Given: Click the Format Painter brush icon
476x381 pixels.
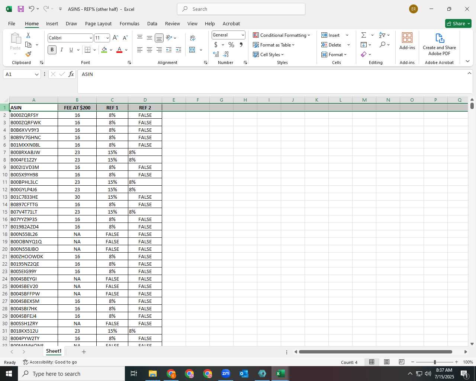Looking at the screenshot, I should [28, 54].
